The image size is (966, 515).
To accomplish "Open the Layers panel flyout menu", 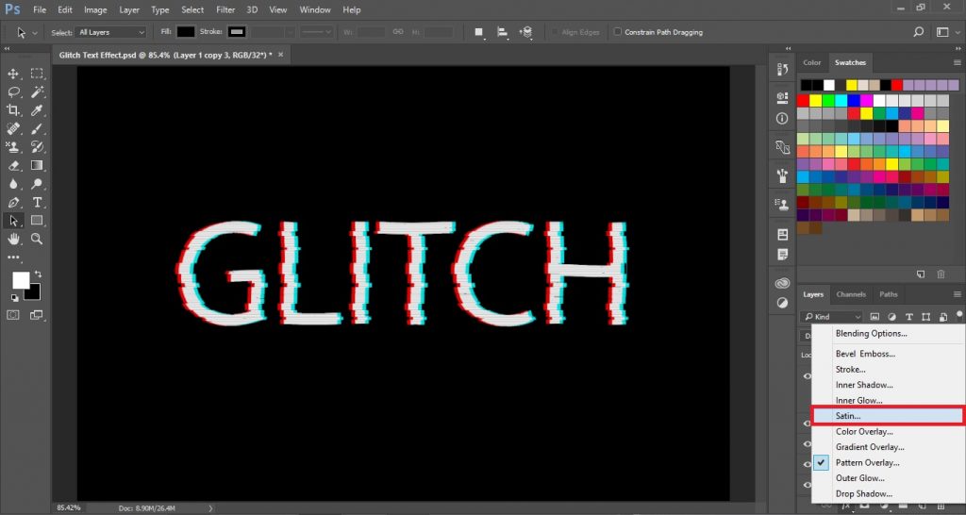I will point(958,294).
